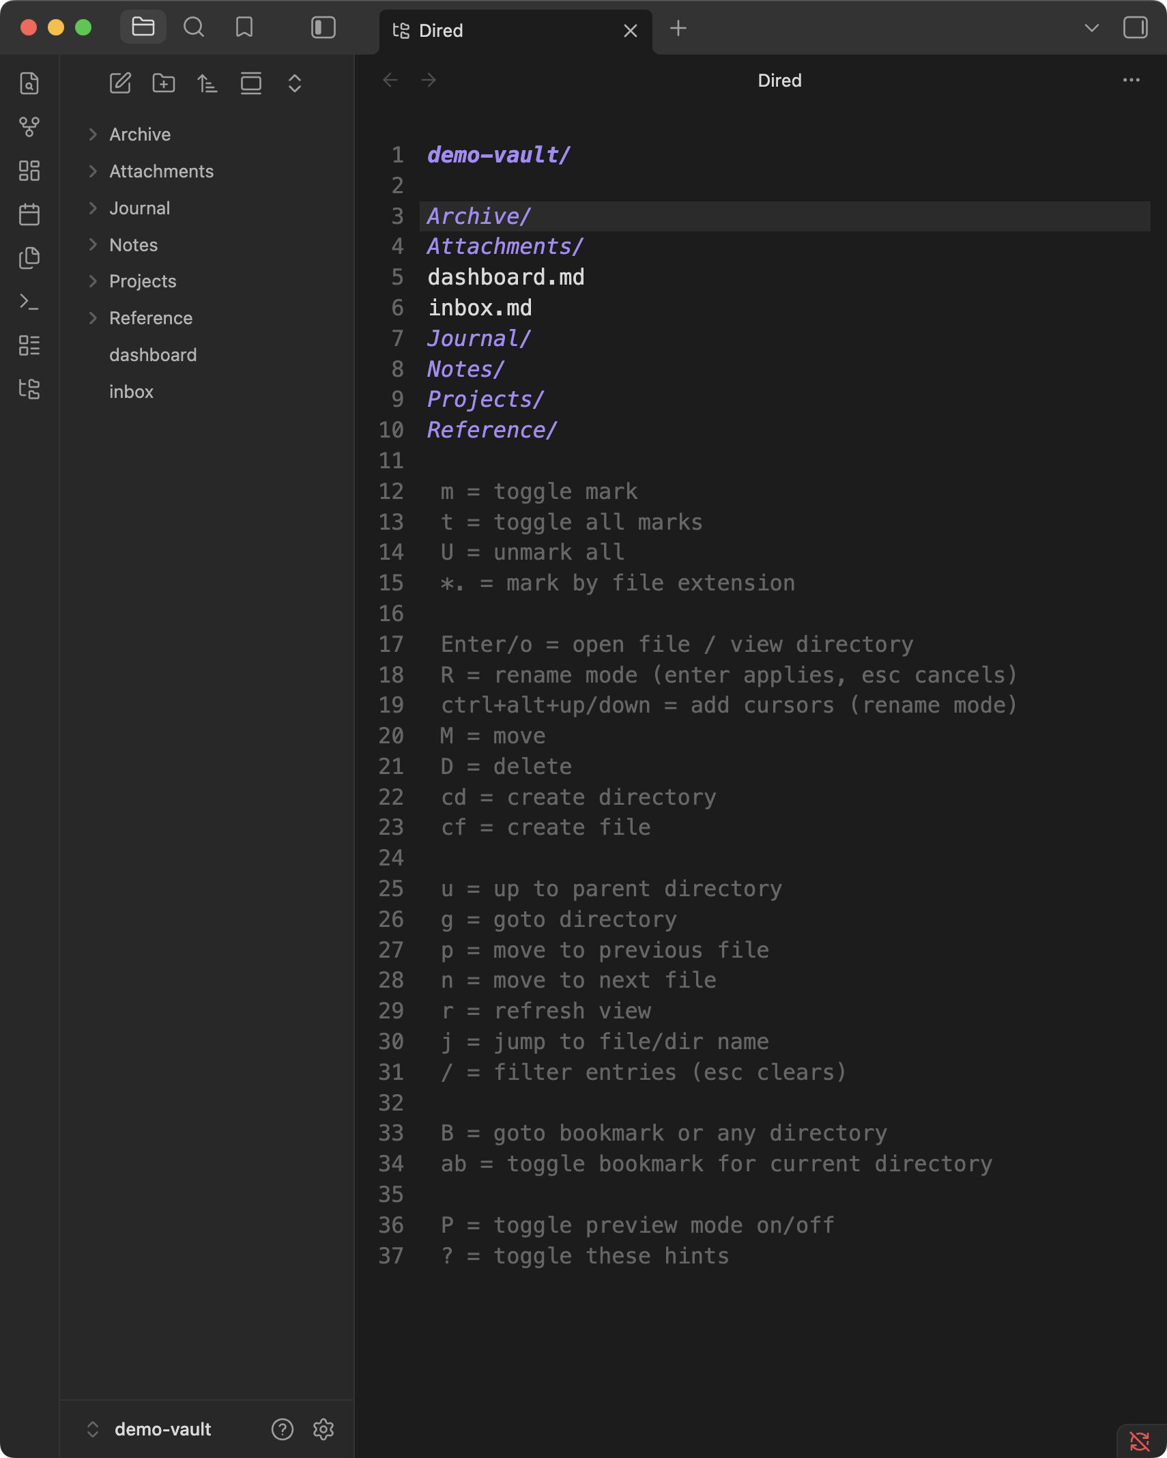Screen dimensions: 1167x1458
Task: Open the help icon
Action: coord(283,1429)
